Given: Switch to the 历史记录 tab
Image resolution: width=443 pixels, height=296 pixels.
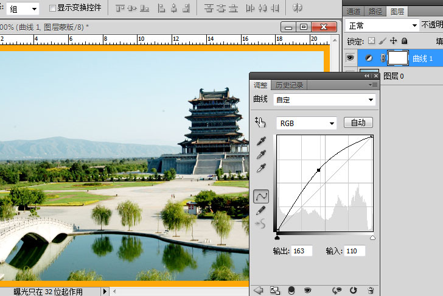Looking at the screenshot, I should 289,85.
